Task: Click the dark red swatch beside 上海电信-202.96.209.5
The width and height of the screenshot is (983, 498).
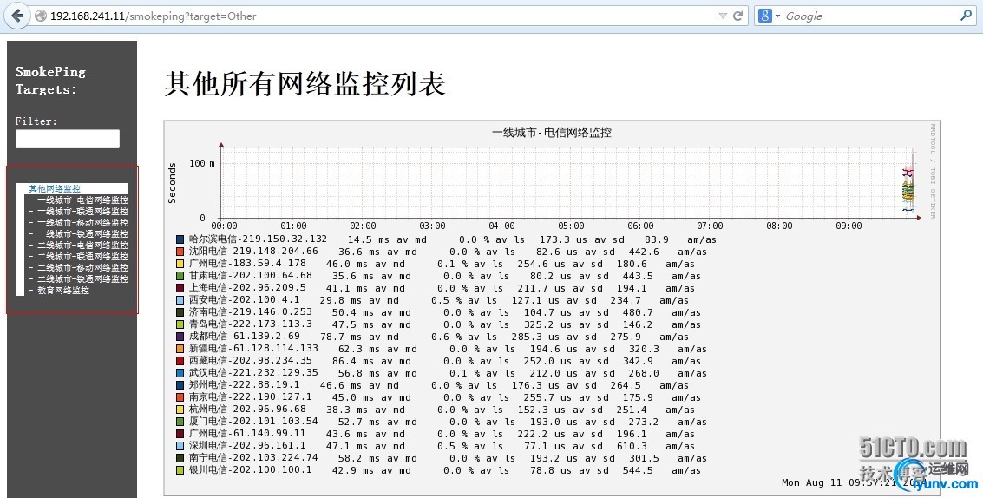Action: [180, 288]
